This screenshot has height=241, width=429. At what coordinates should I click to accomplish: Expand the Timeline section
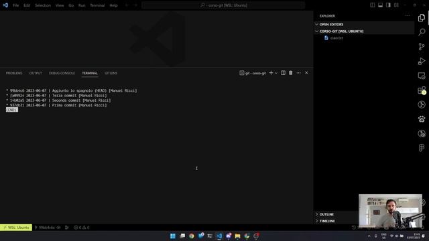click(x=327, y=221)
